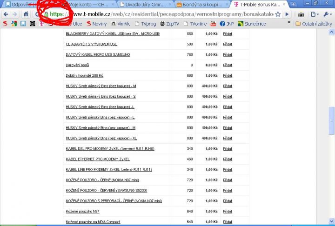Open the wrench settings menu

click(327, 14)
